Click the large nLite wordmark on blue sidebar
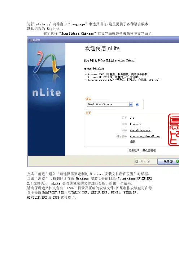The width and height of the screenshot is (179, 254). [x=47, y=93]
